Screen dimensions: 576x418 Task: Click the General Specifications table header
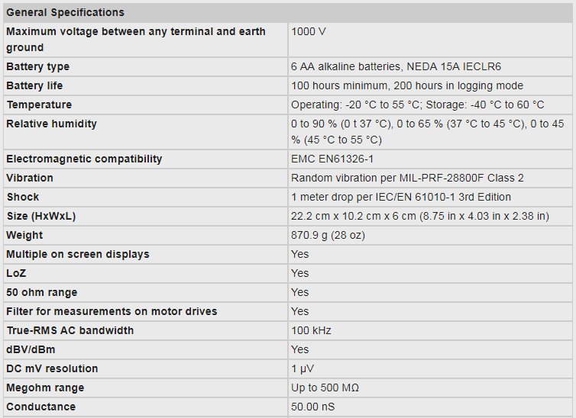tap(65, 12)
